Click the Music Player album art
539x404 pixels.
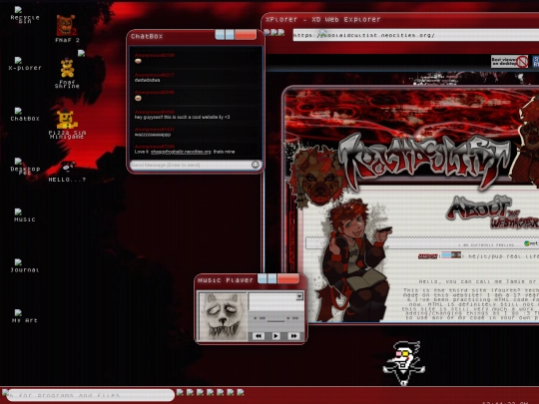coord(223,316)
